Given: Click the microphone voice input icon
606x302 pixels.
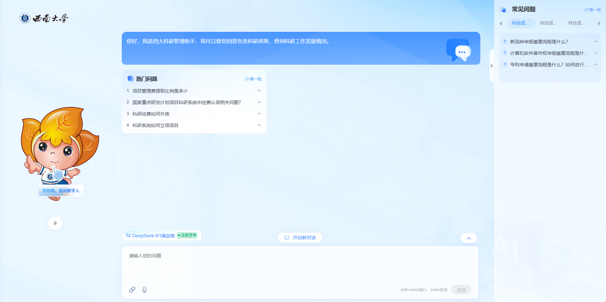Looking at the screenshot, I should [x=144, y=290].
